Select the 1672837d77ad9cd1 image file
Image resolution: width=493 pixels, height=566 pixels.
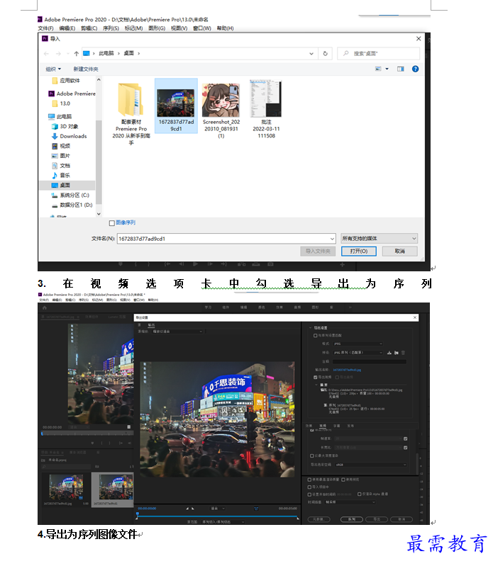176,106
